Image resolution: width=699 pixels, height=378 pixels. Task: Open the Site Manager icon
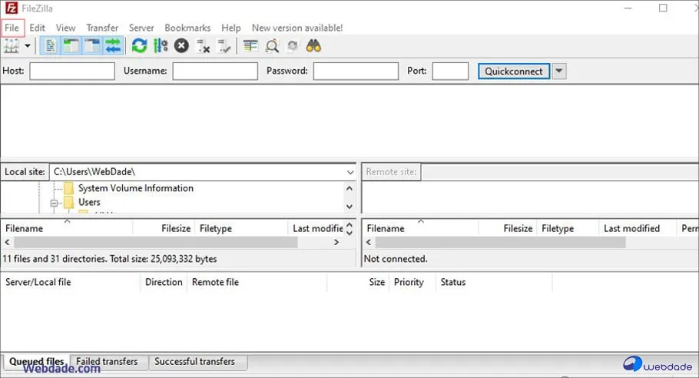tap(12, 46)
